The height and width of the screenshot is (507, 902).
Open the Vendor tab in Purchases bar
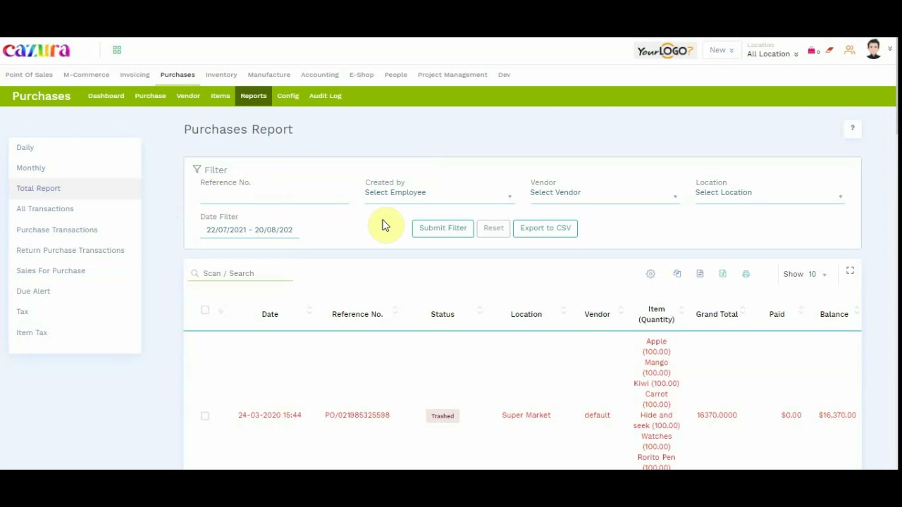[188, 96]
